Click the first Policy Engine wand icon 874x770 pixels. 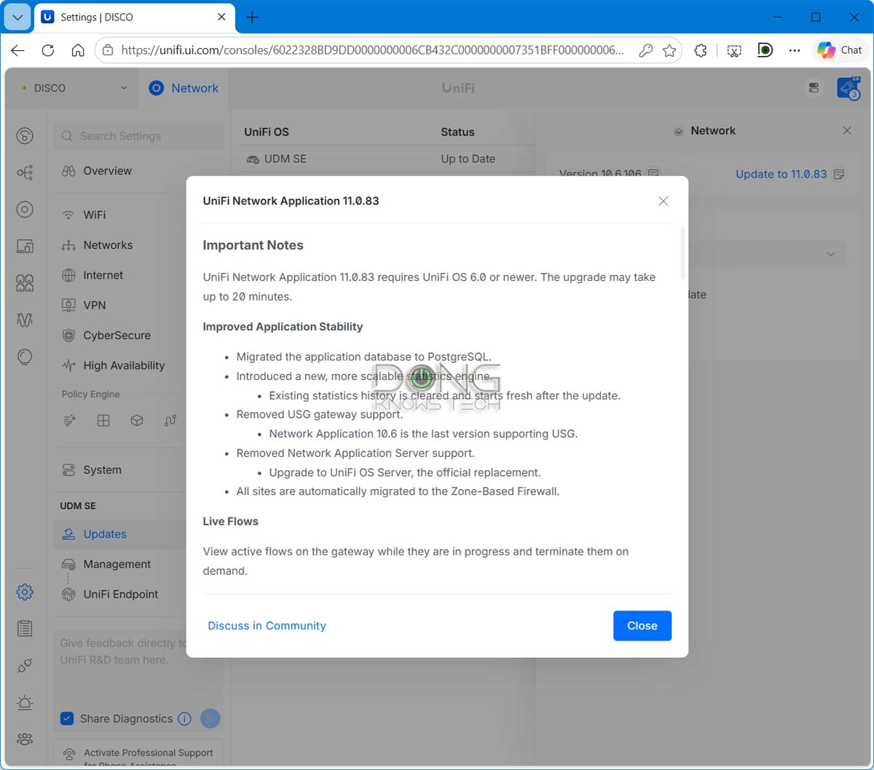tap(70, 421)
